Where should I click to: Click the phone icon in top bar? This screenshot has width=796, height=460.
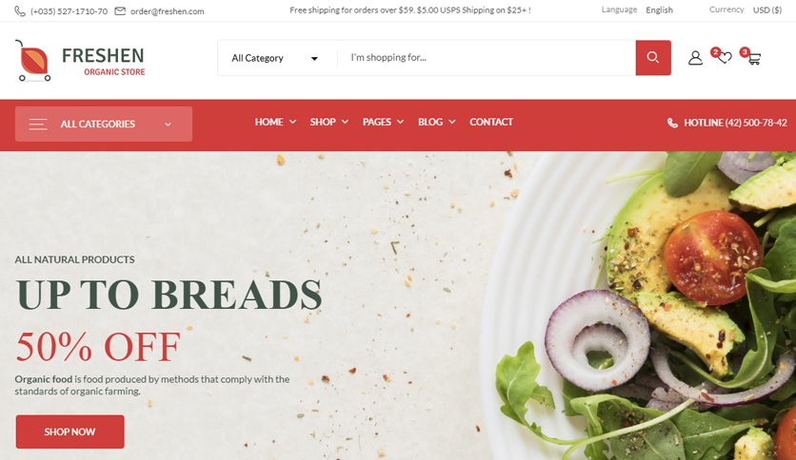point(20,10)
